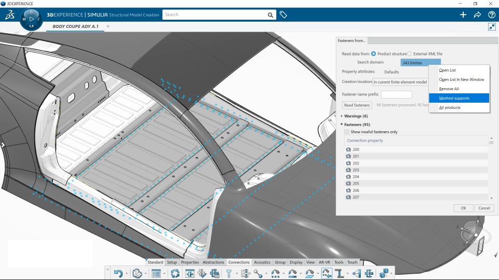Image resolution: width=499 pixels, height=280 pixels.
Task: Click OK in Fasteners from dialog
Action: coord(463,208)
